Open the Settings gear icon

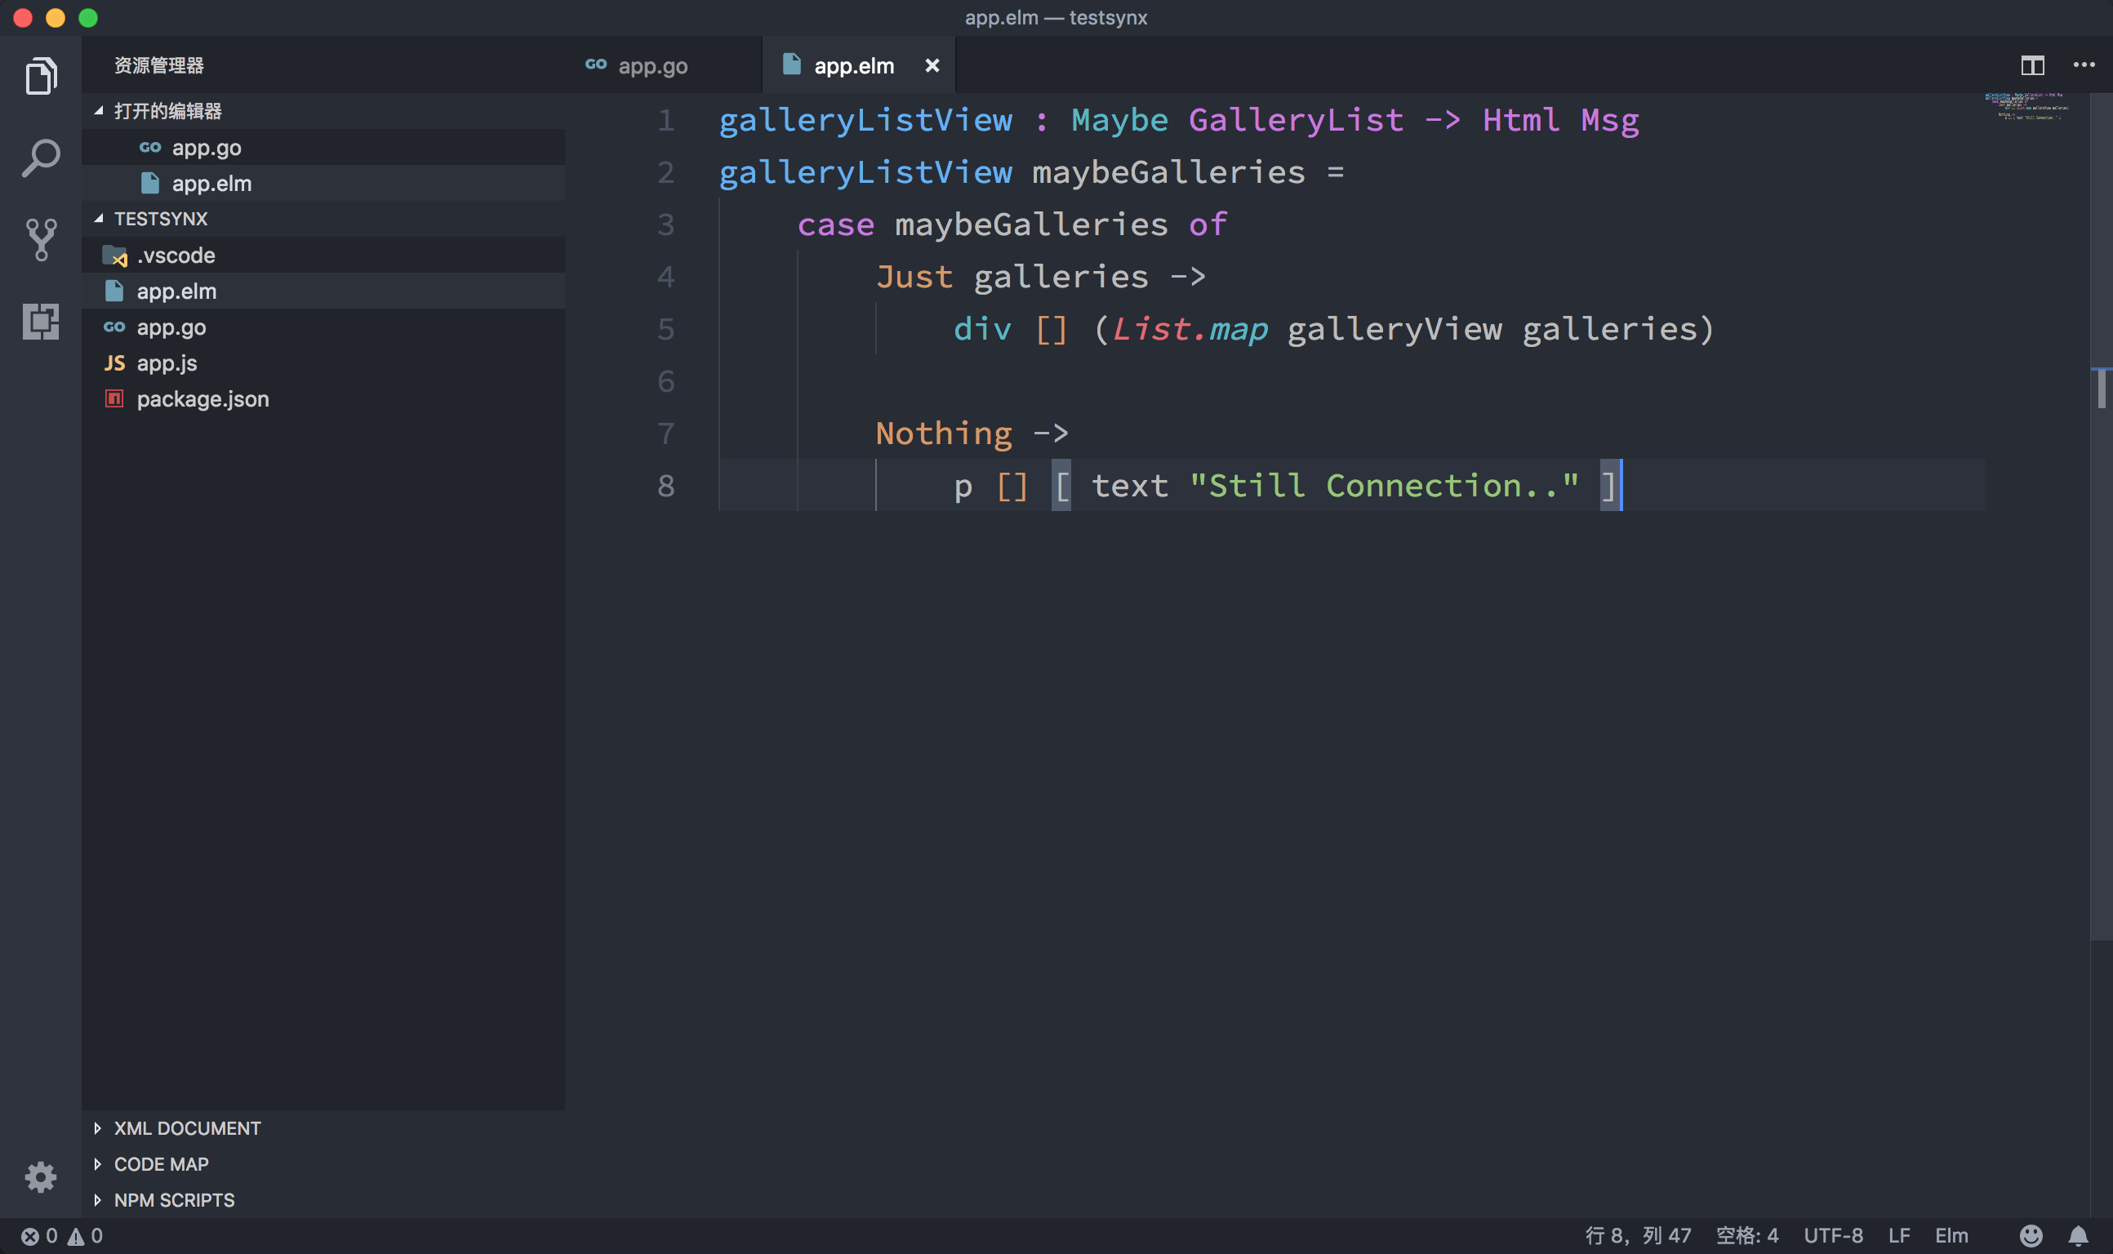click(41, 1176)
